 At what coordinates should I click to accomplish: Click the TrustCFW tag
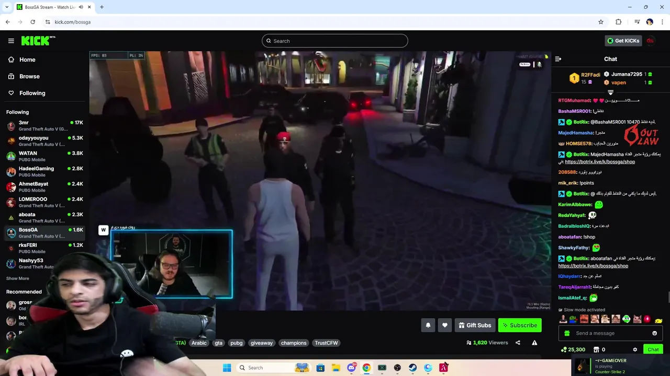pyautogui.click(x=326, y=343)
